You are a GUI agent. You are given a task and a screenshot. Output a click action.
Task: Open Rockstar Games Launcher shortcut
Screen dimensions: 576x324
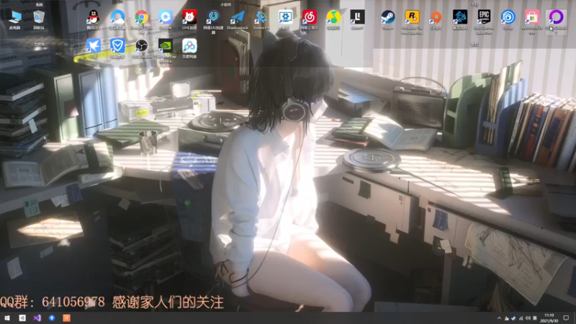(412, 22)
